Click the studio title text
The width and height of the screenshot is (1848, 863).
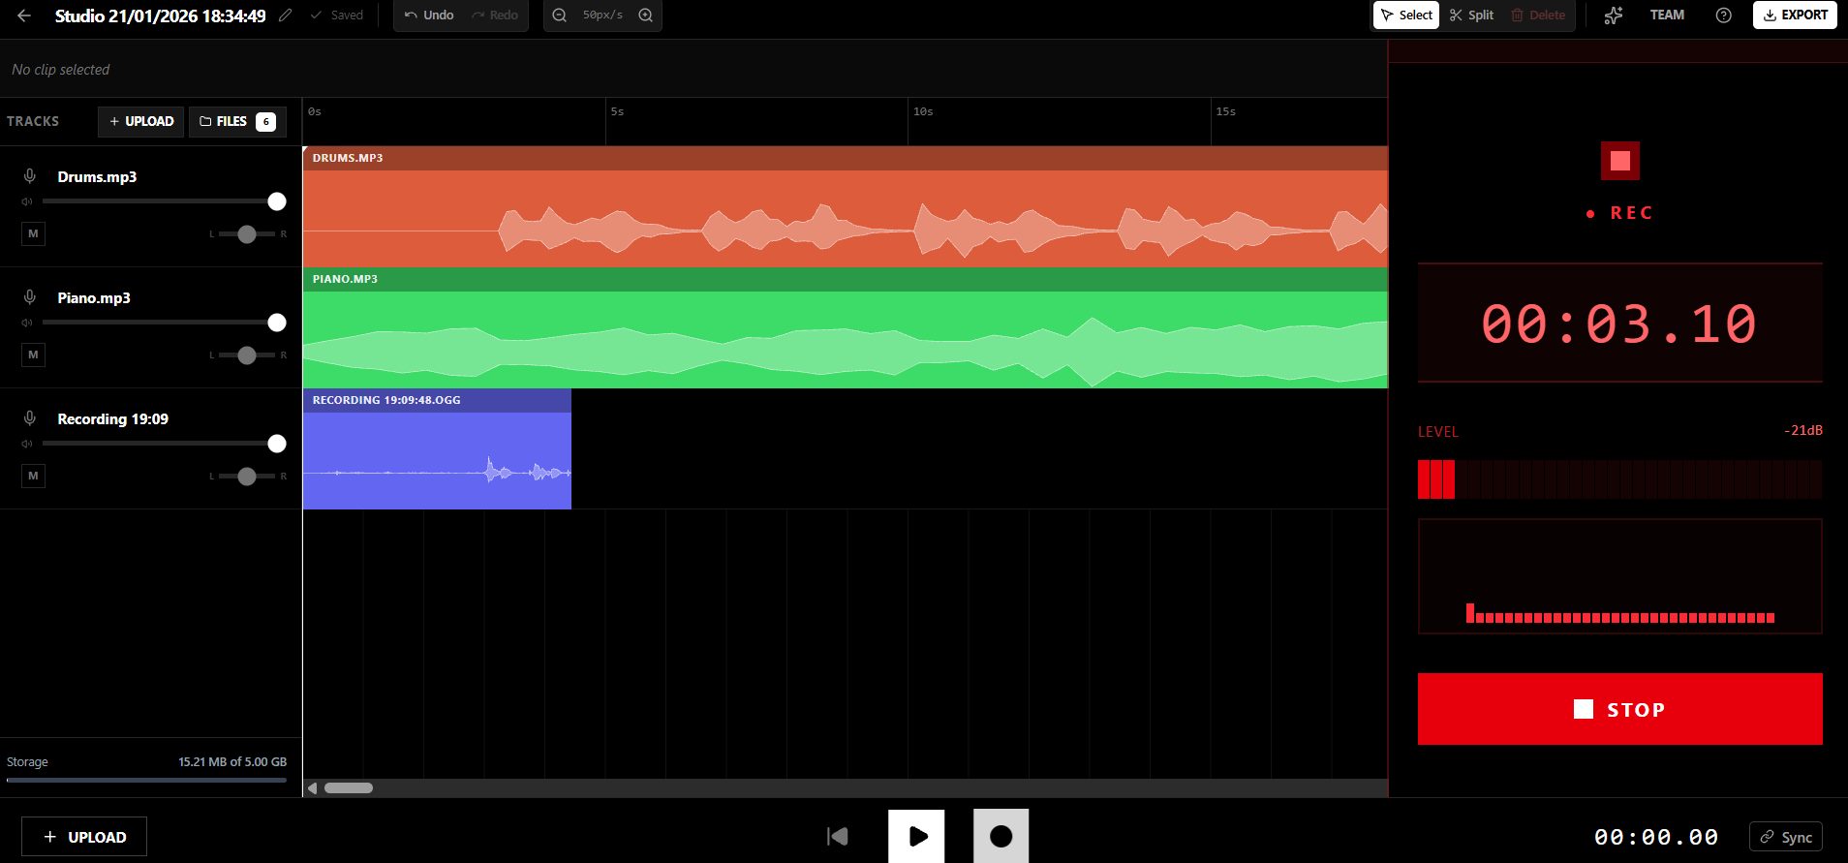click(x=160, y=15)
